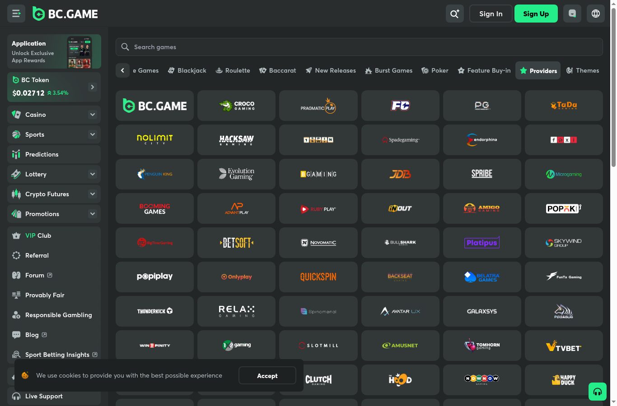617x406 pixels.
Task: Open the Spadegaming provider tile
Action: click(x=400, y=140)
